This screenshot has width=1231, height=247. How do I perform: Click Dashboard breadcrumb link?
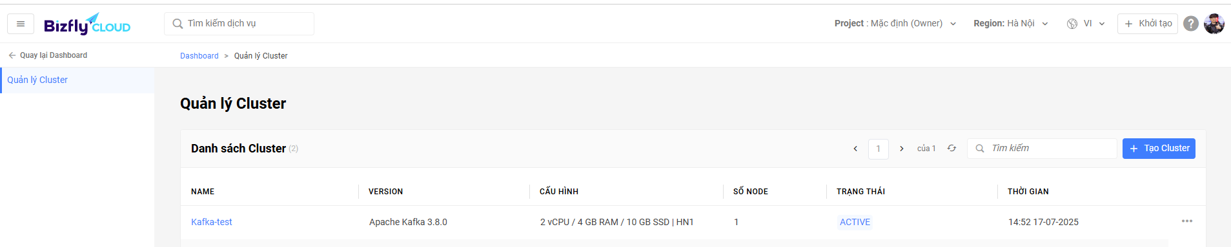click(199, 56)
